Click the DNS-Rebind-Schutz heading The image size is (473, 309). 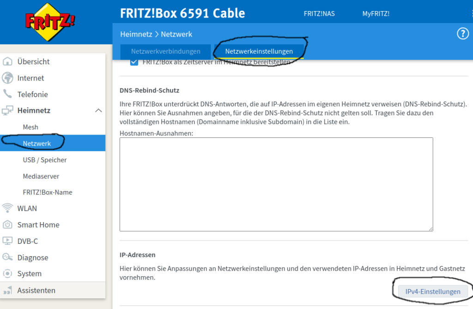tap(149, 90)
